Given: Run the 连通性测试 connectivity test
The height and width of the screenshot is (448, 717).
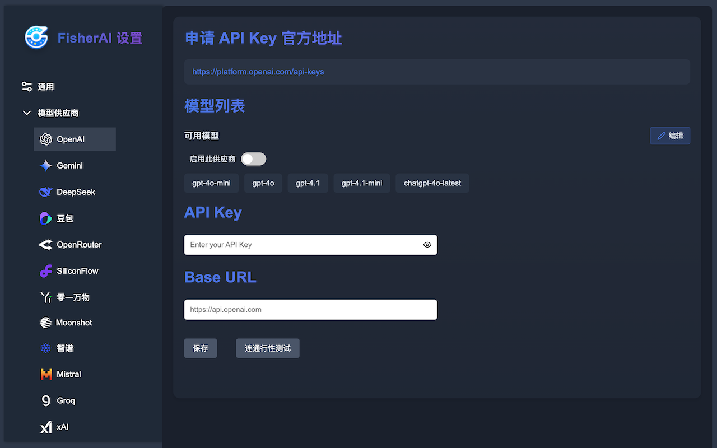Looking at the screenshot, I should point(267,348).
